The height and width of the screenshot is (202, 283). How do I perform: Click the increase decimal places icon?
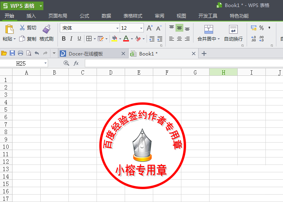pyautogui.click(x=253, y=39)
